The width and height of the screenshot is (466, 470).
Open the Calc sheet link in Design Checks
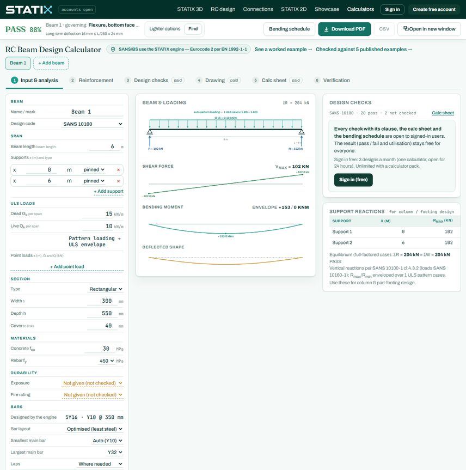(443, 113)
